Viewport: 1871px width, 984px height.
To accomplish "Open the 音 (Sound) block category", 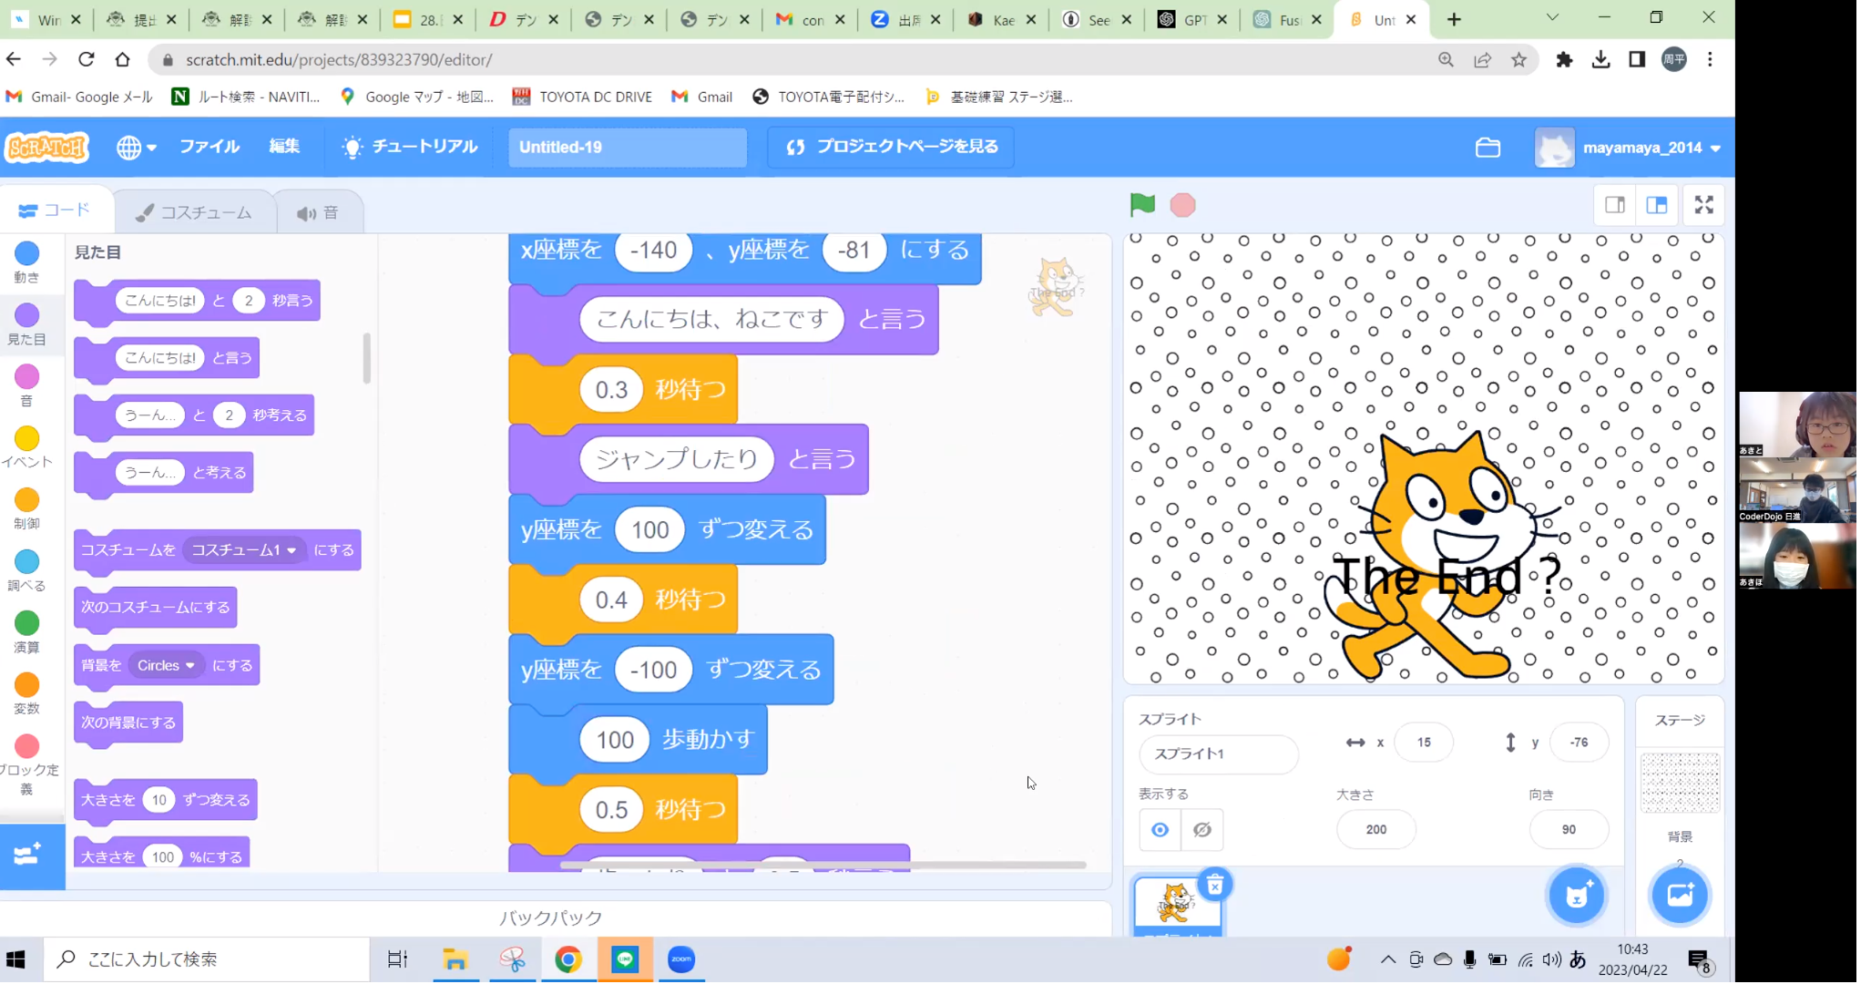I will pos(27,386).
